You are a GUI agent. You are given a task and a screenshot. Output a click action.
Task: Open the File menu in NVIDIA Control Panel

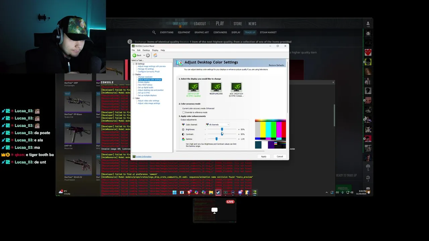coord(133,50)
